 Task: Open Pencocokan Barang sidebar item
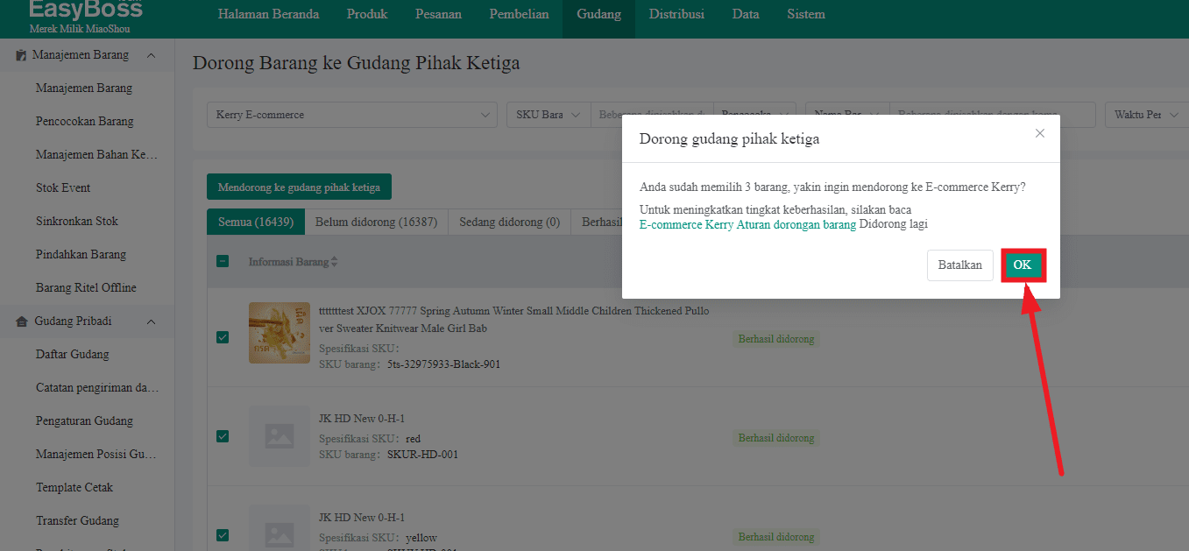click(87, 122)
